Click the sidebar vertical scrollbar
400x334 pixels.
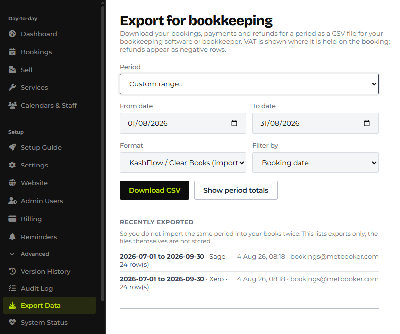coord(103,153)
